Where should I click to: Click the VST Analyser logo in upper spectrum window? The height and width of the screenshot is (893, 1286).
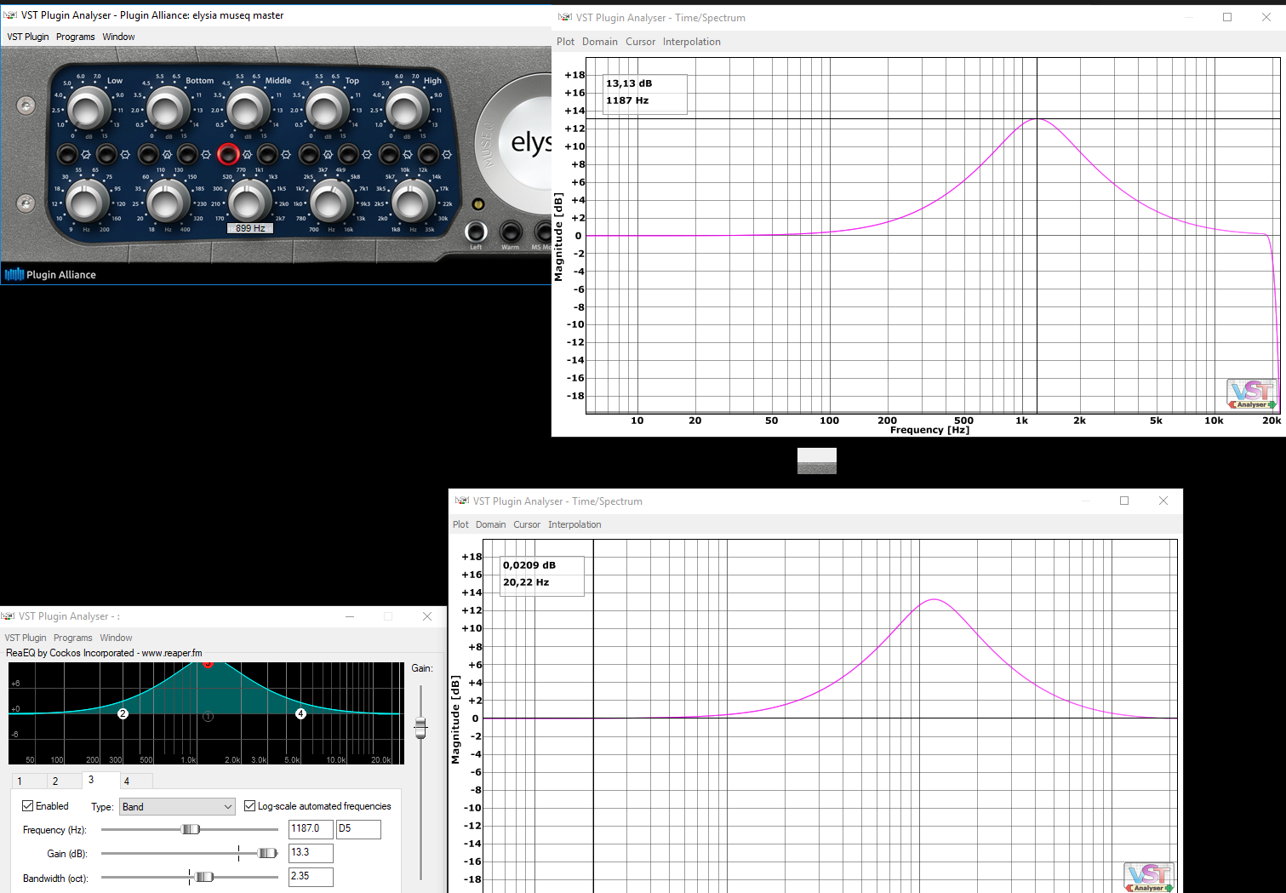point(1251,393)
